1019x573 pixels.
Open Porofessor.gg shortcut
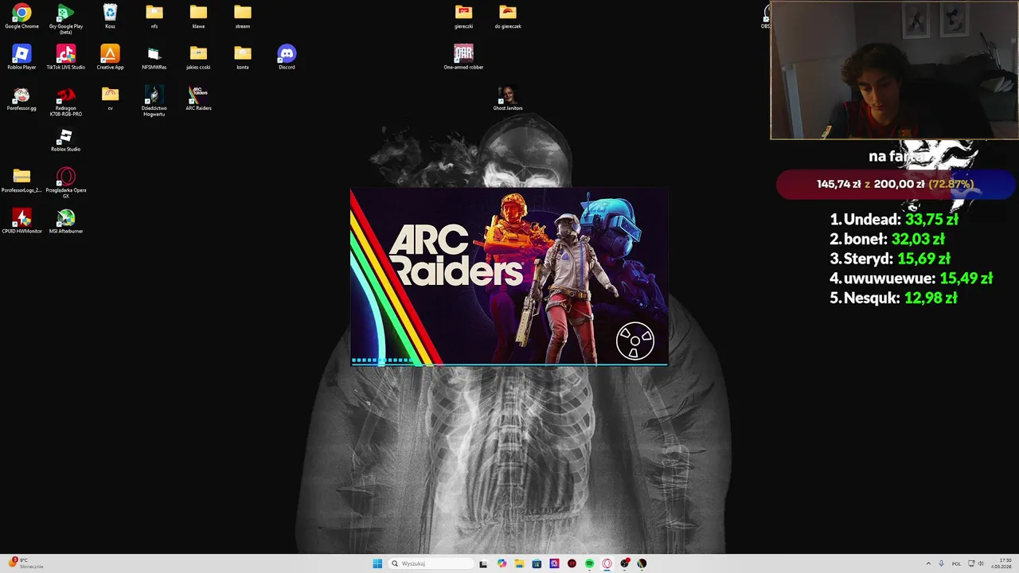21,99
